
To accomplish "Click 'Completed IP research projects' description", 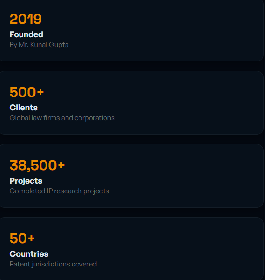I will point(59,191).
